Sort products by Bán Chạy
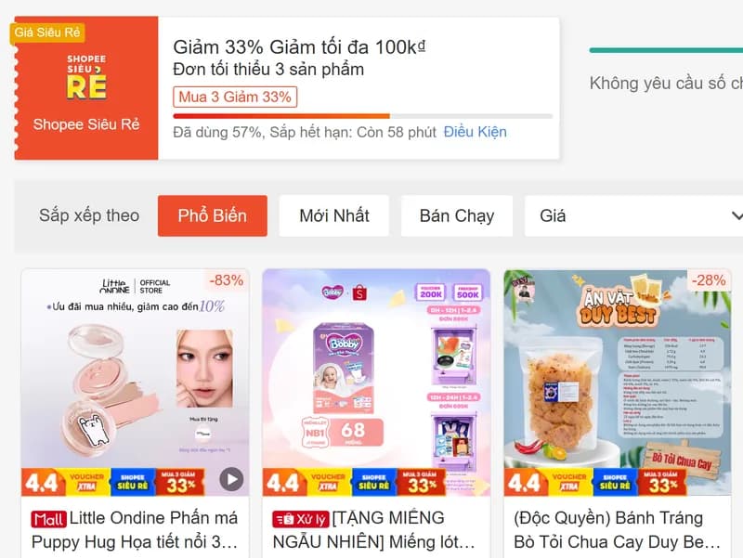 [457, 216]
